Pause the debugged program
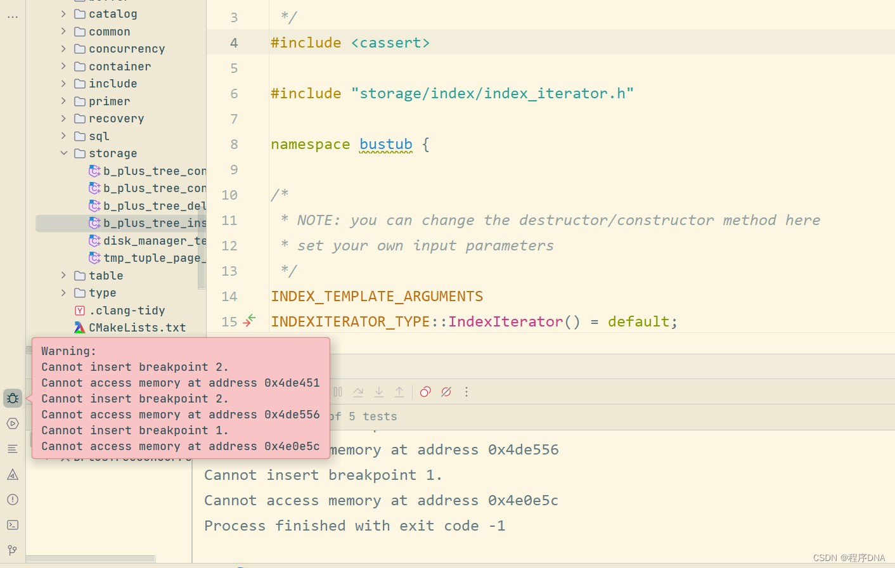 (x=338, y=392)
